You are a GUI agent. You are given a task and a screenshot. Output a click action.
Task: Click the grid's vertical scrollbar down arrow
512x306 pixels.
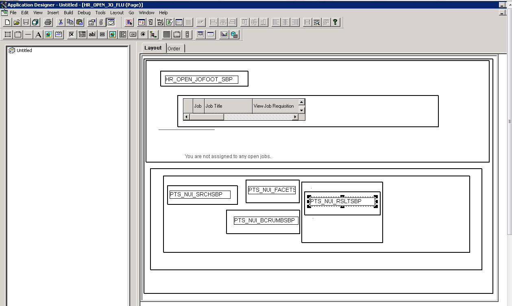click(302, 110)
